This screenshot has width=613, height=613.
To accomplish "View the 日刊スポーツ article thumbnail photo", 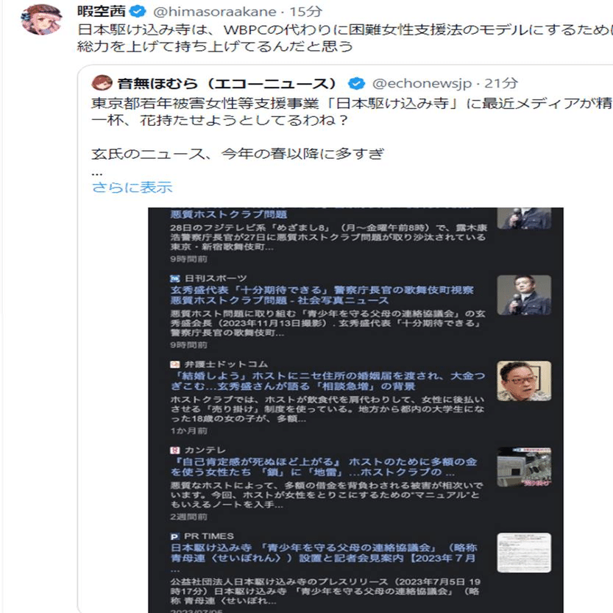I will [524, 295].
